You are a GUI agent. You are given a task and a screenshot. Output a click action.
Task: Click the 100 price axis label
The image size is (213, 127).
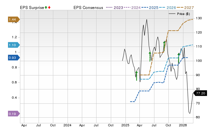click(x=199, y=61)
